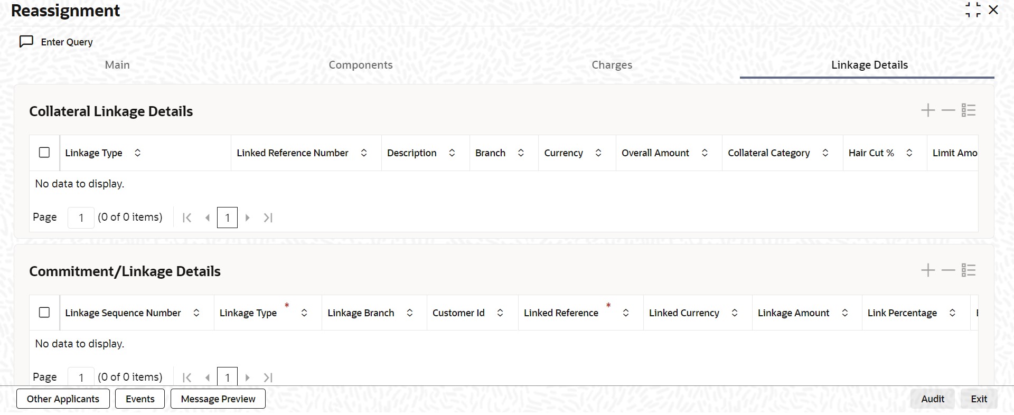Click the Overall Amount header text

click(655, 153)
